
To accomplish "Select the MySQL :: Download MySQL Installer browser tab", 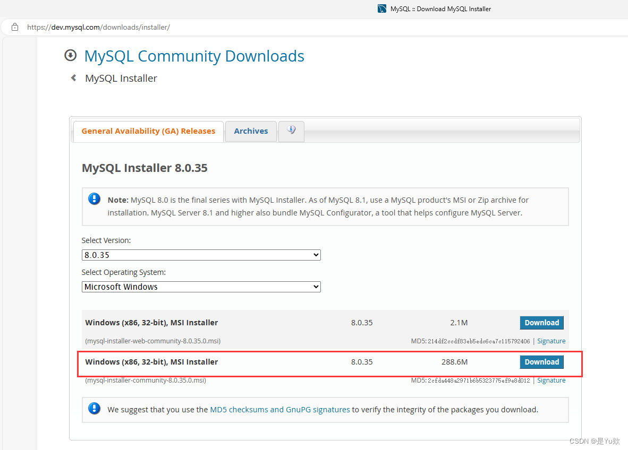I will point(435,9).
